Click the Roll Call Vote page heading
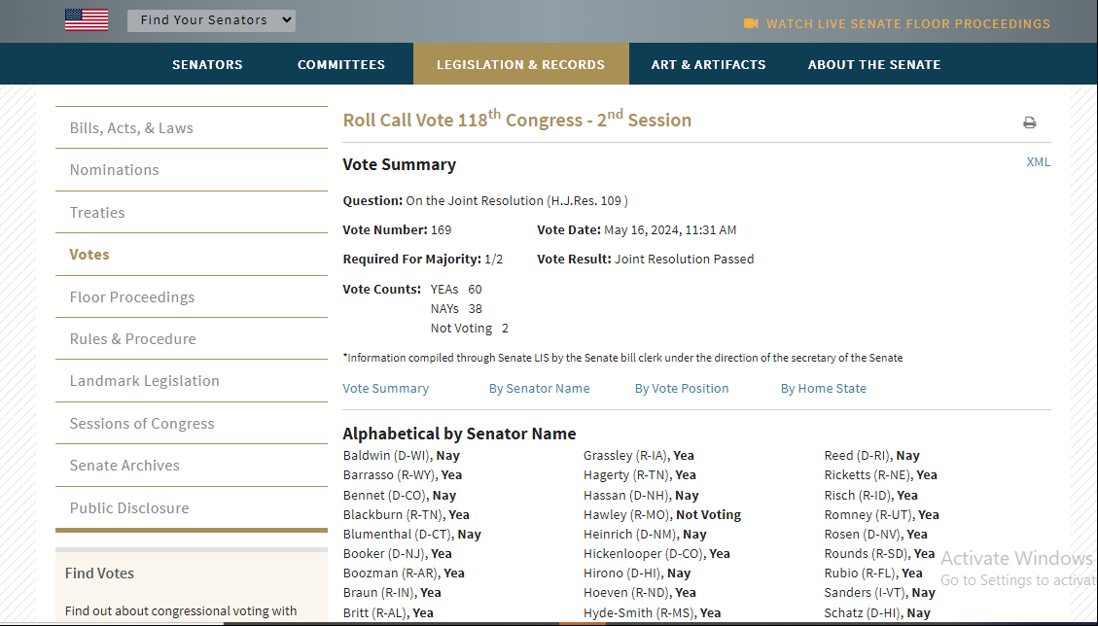This screenshot has width=1098, height=626. coord(516,119)
